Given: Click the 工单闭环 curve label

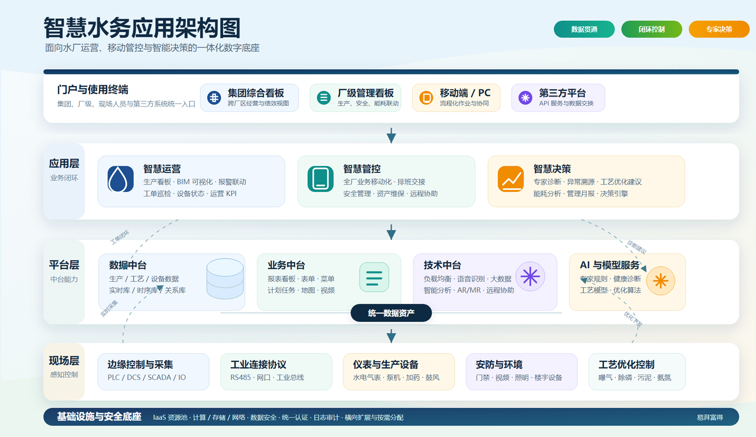Looking at the screenshot, I should coord(120,237).
